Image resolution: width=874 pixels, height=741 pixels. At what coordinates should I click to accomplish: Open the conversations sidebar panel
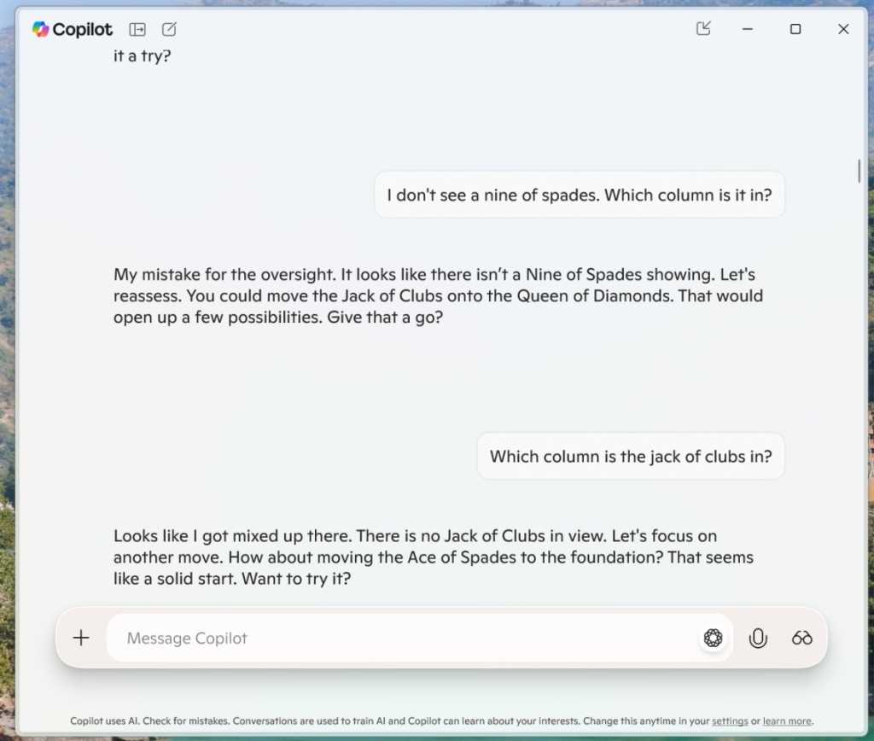137,28
